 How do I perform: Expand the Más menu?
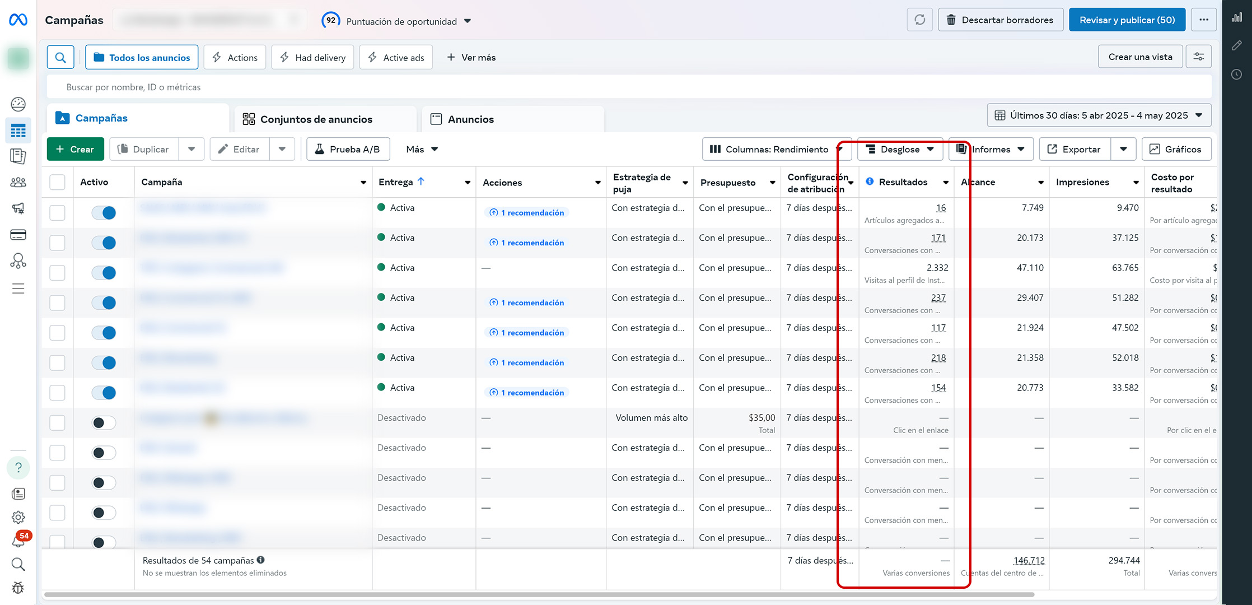[422, 149]
